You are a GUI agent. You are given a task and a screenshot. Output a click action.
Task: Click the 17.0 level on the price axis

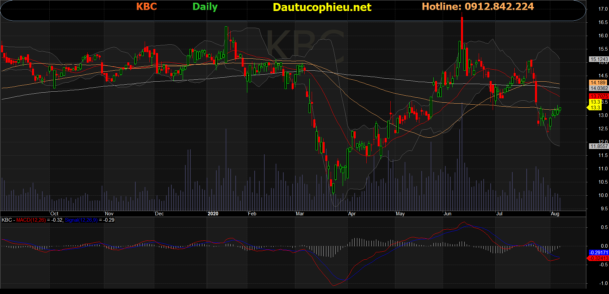pos(603,9)
